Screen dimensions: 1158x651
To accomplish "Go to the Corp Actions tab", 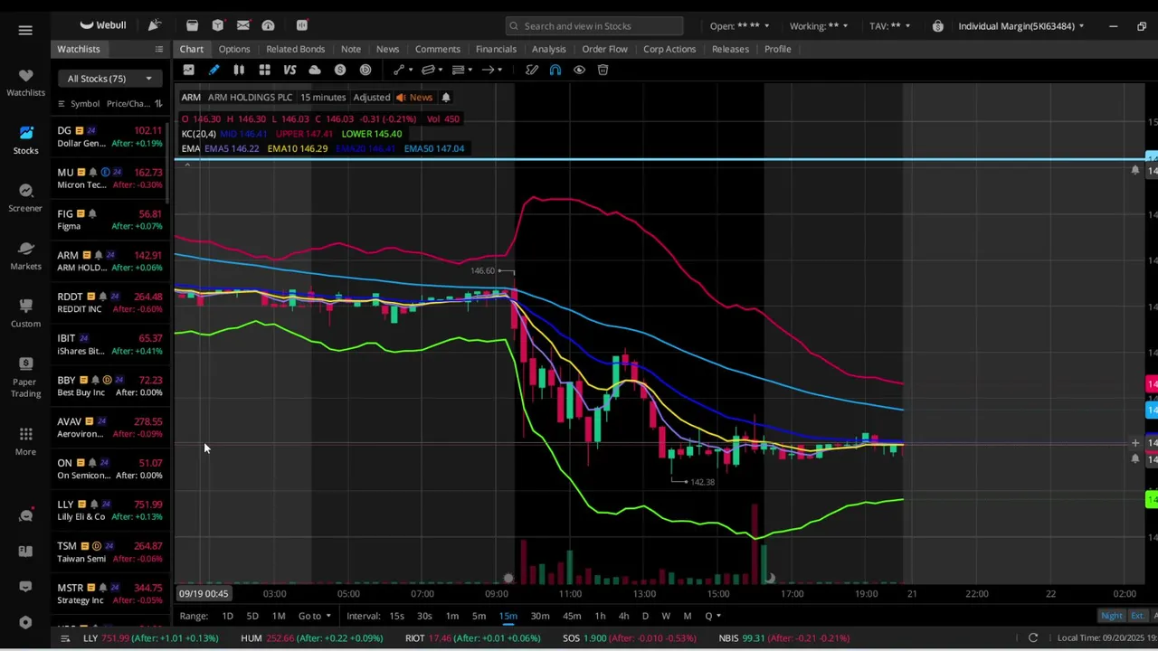I will 669,49.
